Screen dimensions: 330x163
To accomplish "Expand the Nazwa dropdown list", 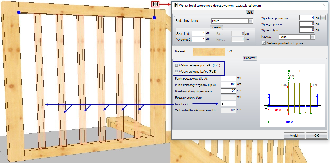I will click(312, 37).
